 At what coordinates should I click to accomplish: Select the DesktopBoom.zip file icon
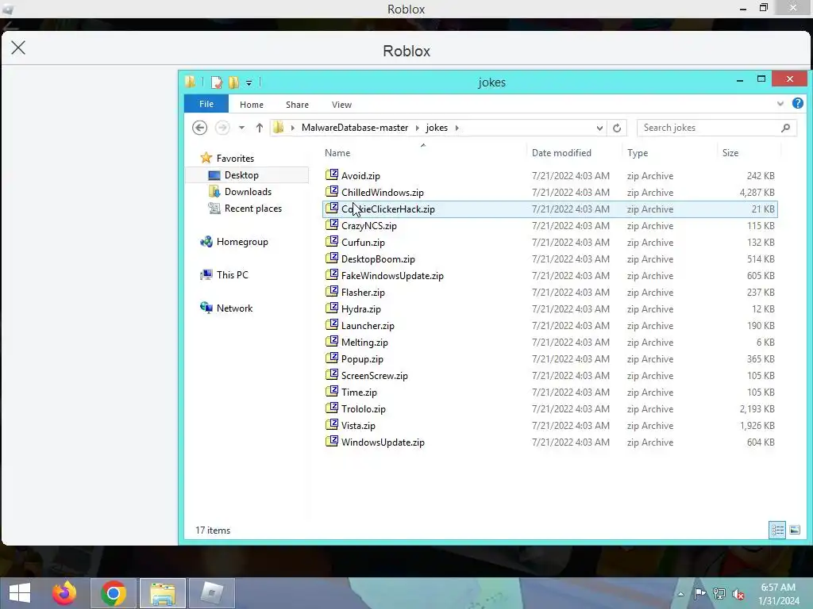332,259
